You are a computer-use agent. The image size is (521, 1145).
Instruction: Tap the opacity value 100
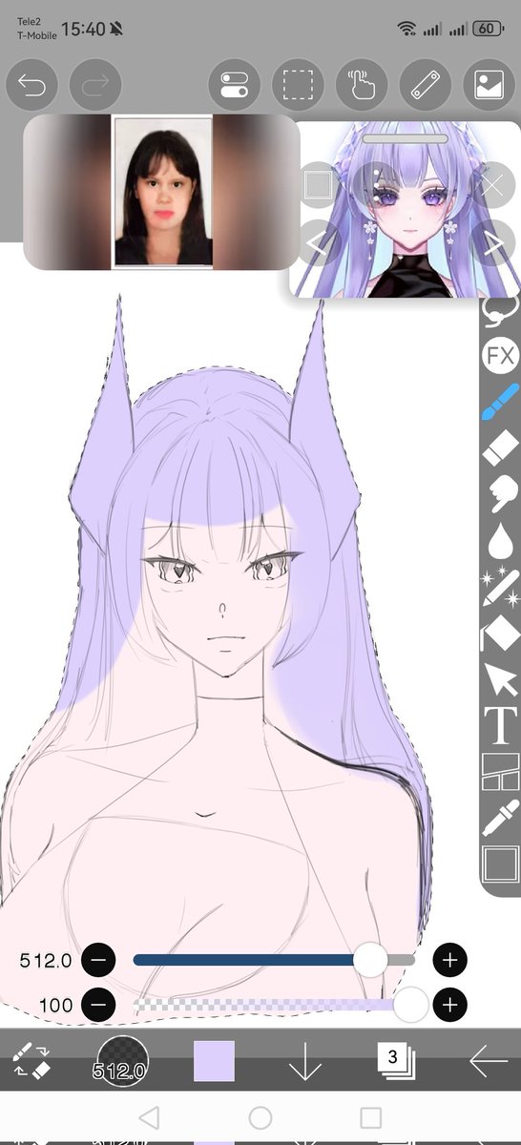tap(56, 1006)
